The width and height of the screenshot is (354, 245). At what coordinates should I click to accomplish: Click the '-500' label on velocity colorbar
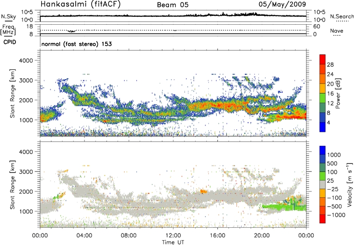(334, 206)
